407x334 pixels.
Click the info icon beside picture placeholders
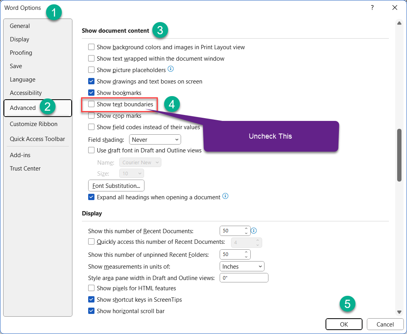[170, 69]
